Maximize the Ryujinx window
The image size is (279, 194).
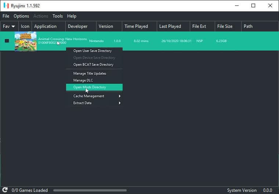pos(253,6)
